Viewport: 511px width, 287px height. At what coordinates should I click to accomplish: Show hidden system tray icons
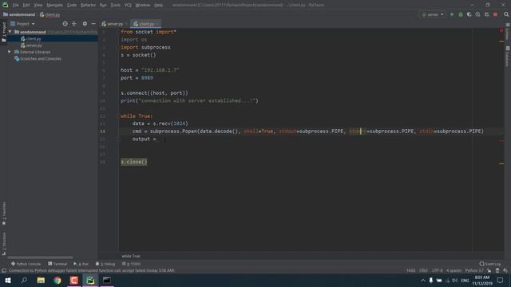423,281
